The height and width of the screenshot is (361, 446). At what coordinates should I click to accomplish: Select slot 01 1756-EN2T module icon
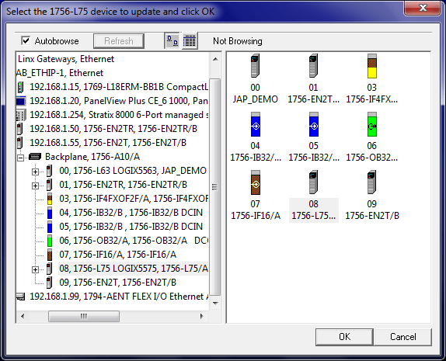313,66
